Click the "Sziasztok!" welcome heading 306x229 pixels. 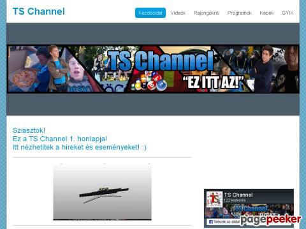(29, 130)
